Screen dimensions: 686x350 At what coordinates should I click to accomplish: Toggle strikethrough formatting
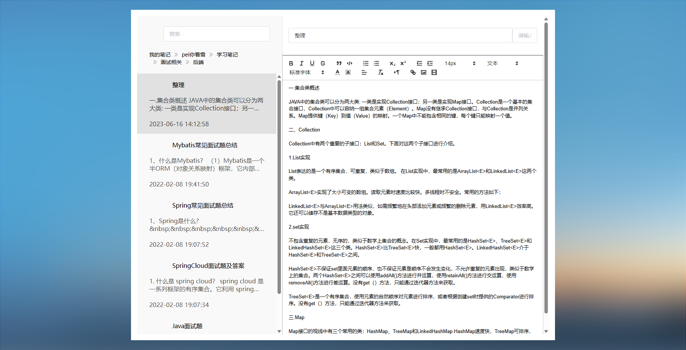(323, 63)
